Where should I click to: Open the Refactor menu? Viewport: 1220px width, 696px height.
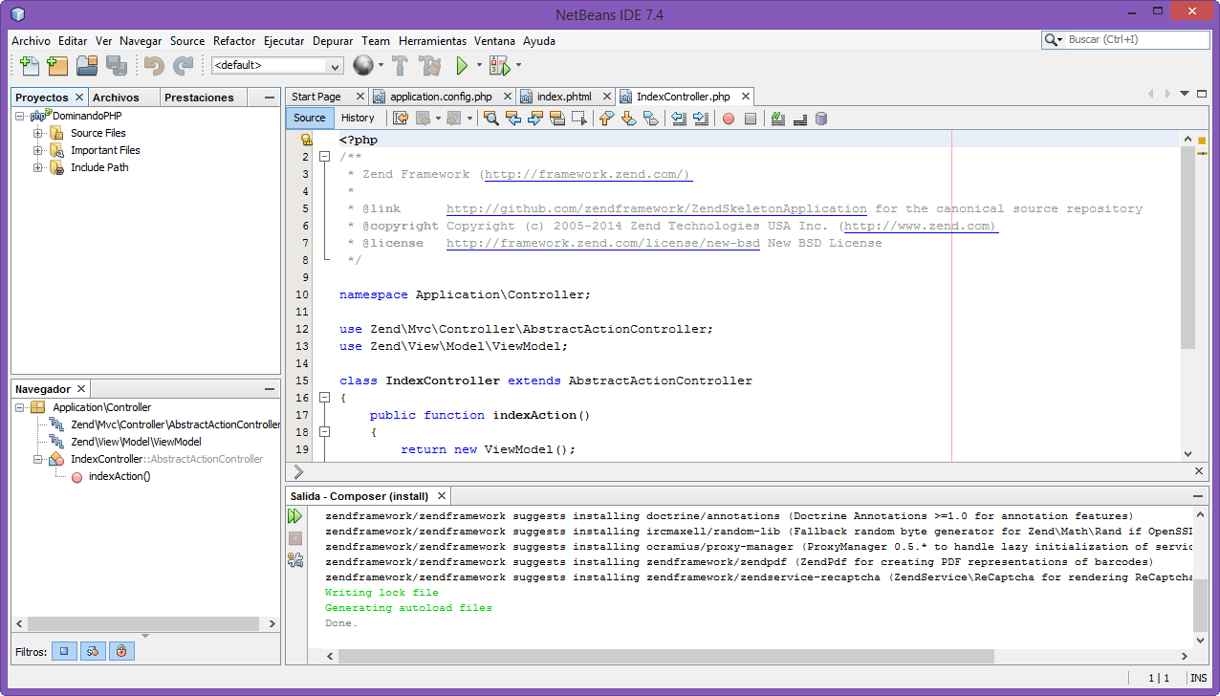pyautogui.click(x=234, y=41)
